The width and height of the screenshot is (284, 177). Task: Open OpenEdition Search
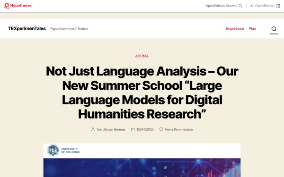pos(221,6)
